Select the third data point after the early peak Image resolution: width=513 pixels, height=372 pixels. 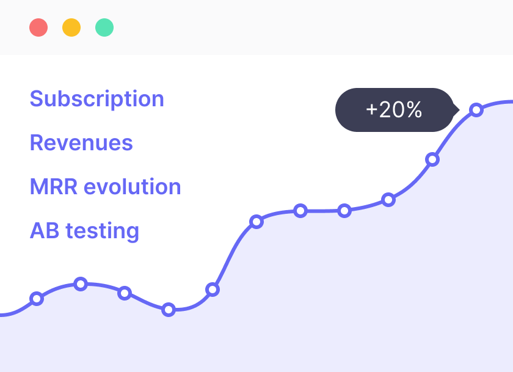tap(125, 293)
